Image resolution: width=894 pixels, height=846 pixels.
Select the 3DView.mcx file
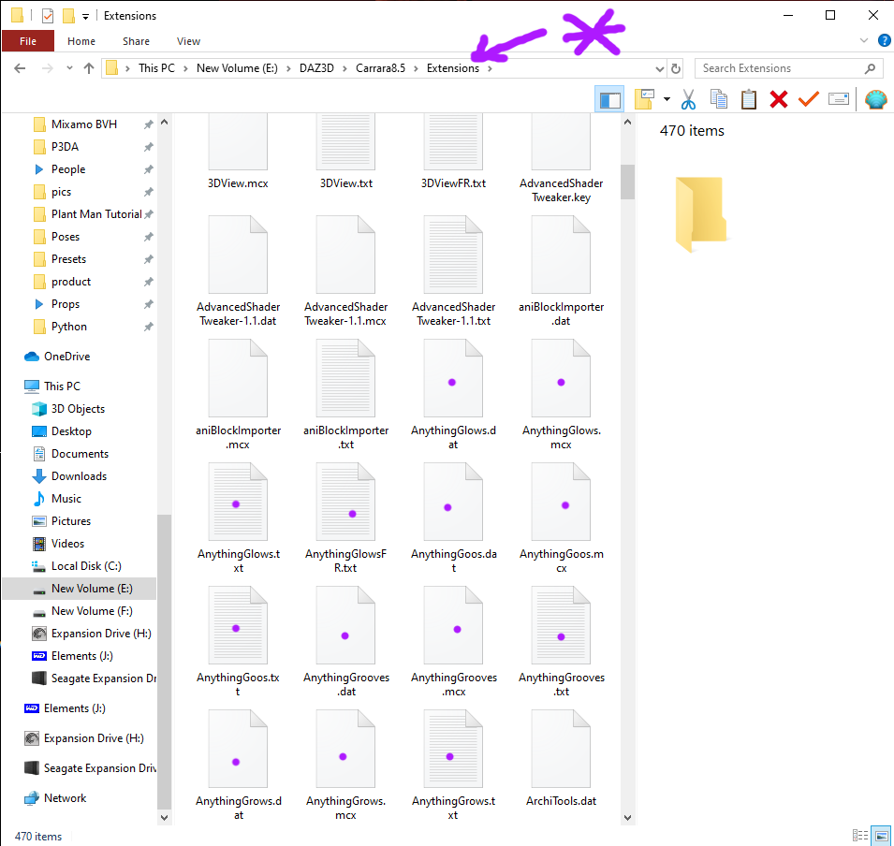(x=238, y=151)
